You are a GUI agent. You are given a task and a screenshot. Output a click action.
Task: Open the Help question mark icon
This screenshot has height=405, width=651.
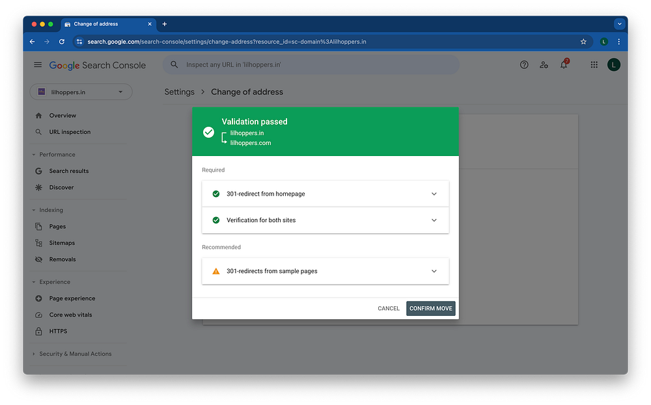524,64
